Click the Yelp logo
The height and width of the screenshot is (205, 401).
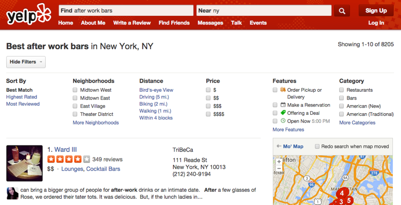click(x=29, y=14)
